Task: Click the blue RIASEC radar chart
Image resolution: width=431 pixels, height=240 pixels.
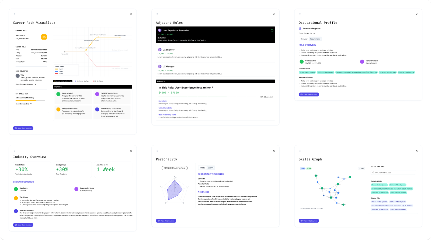Action: 175,190
